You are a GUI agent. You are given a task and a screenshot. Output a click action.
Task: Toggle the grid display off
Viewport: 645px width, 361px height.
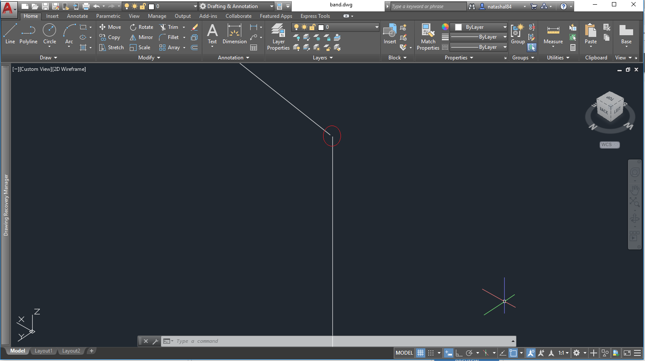point(420,353)
